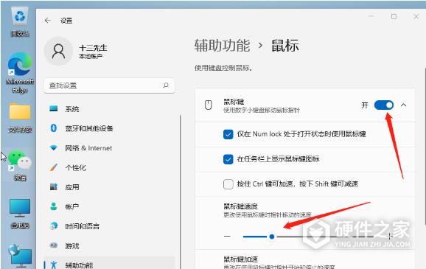Enable Ctrl speed up, Shift slow down checkbox

click(228, 184)
